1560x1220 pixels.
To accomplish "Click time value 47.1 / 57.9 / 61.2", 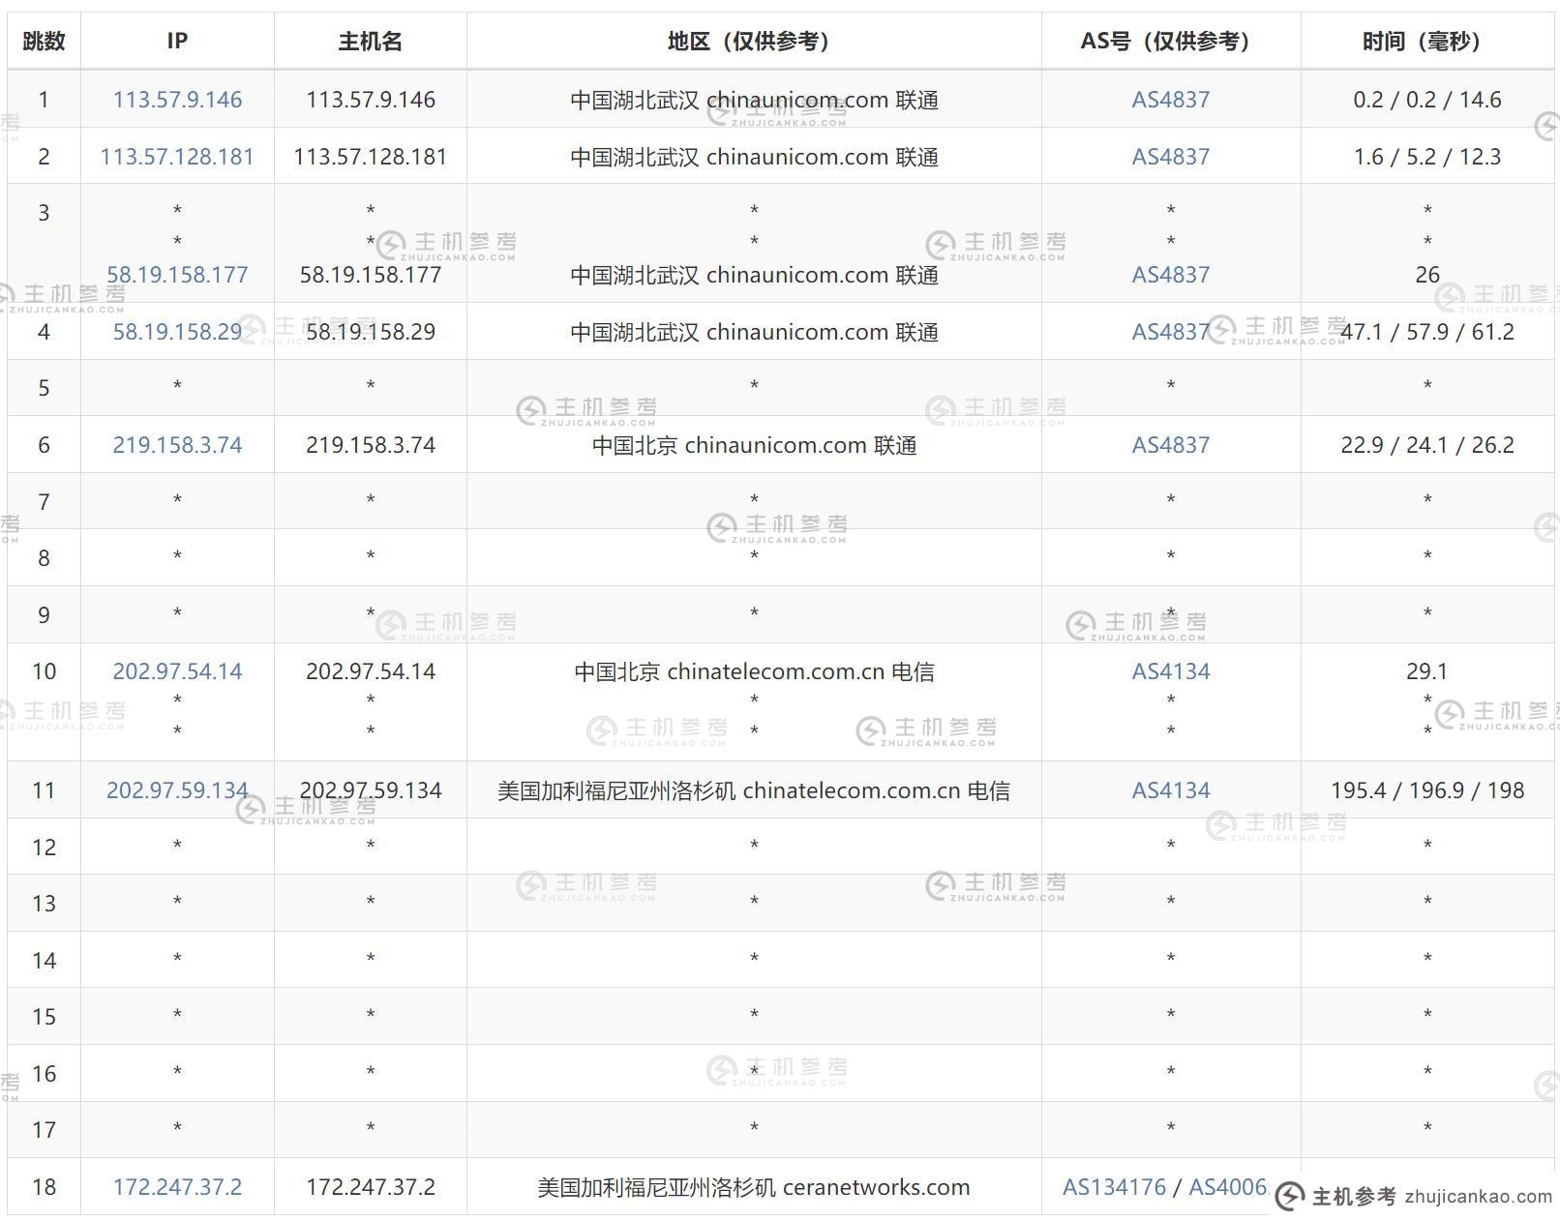I will pos(1427,332).
